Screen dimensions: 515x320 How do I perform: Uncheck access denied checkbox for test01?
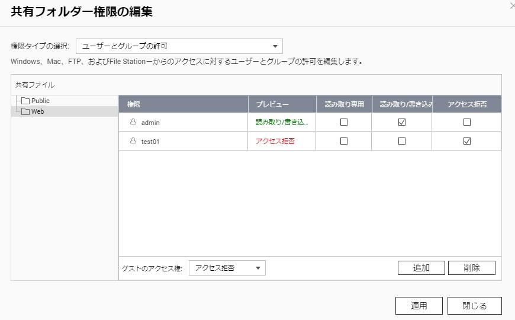click(x=467, y=141)
